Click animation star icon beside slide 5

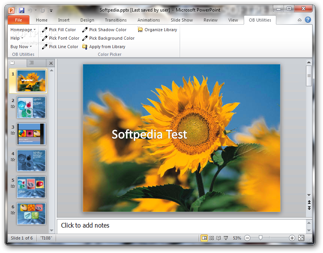[13, 186]
